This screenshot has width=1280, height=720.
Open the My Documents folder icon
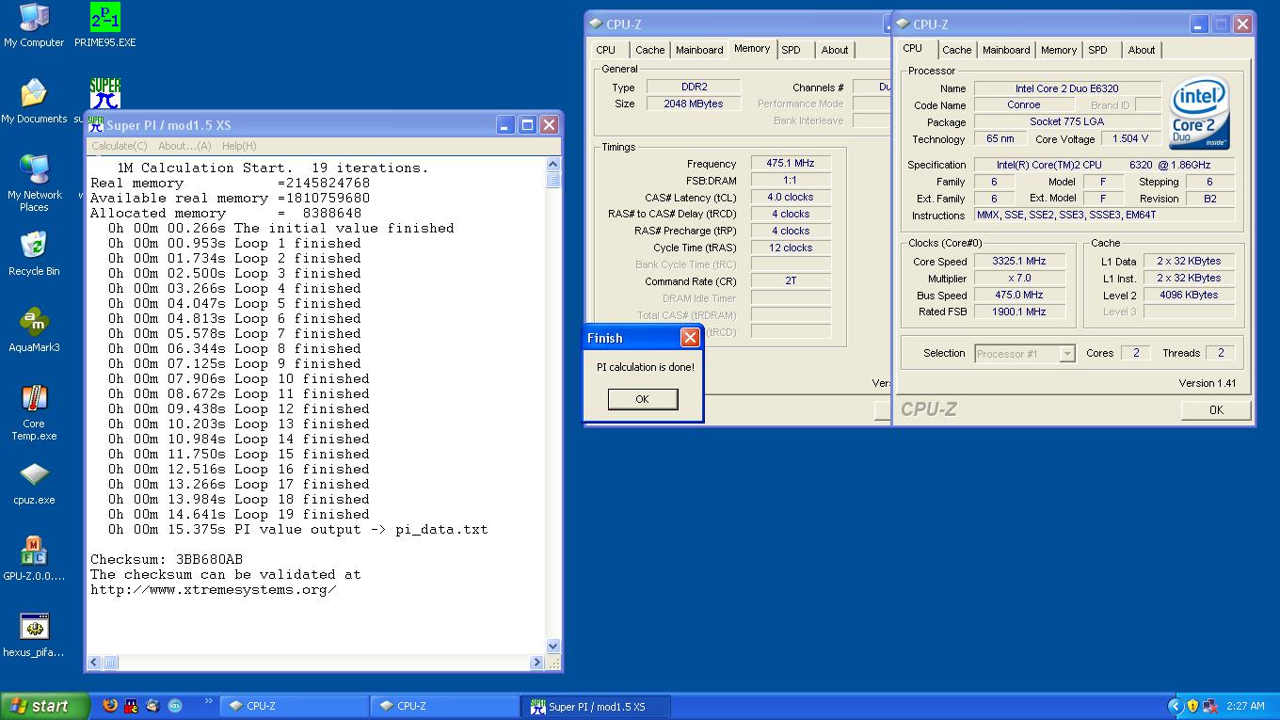point(34,102)
